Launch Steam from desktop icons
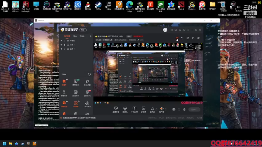The width and height of the screenshot is (262, 147). point(98,6)
